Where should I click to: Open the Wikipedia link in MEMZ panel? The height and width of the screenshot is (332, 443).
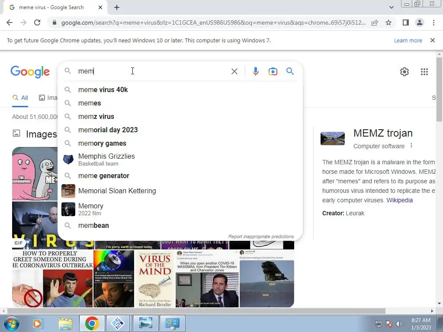(399, 200)
